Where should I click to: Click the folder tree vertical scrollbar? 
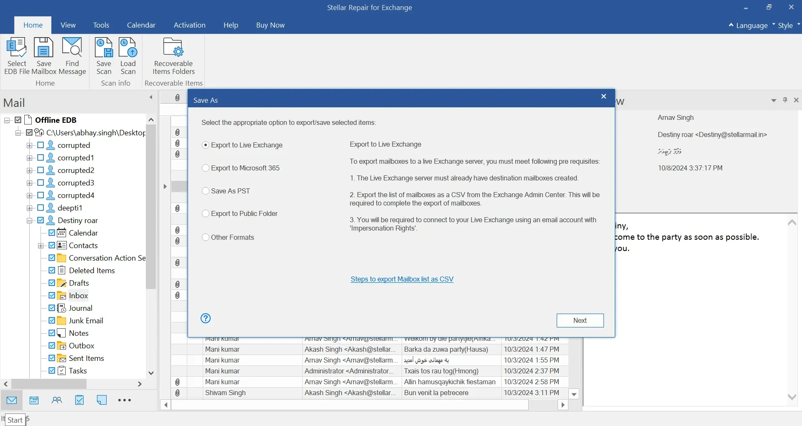[x=151, y=207]
